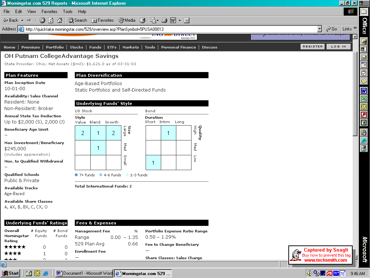Viewport: 370px width, 278px height.
Task: Open the Tools menu in the menu bar
Action: tap(68, 12)
